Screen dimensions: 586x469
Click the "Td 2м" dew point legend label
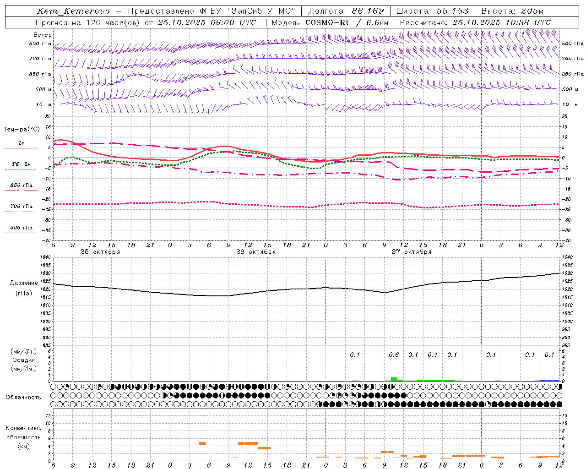click(22, 164)
